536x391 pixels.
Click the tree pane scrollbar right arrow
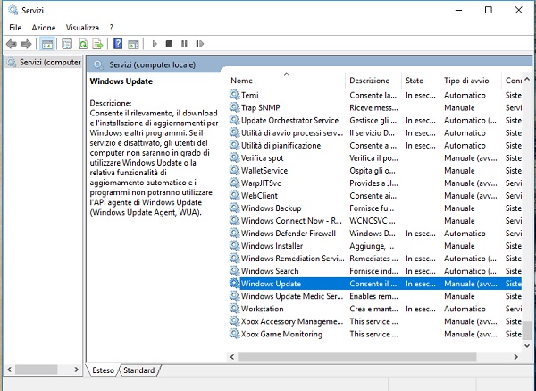coord(77,370)
